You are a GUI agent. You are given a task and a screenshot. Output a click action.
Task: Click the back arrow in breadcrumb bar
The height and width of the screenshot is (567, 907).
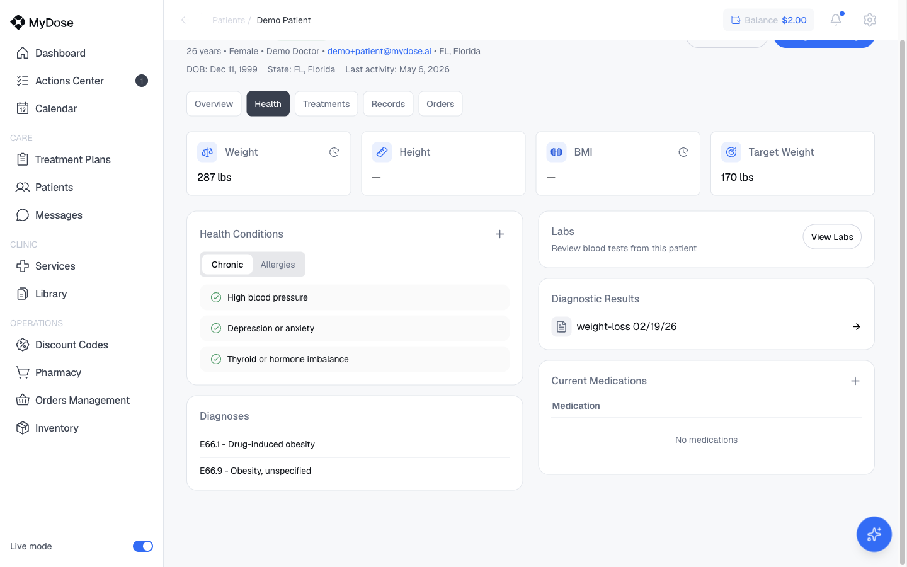click(185, 20)
